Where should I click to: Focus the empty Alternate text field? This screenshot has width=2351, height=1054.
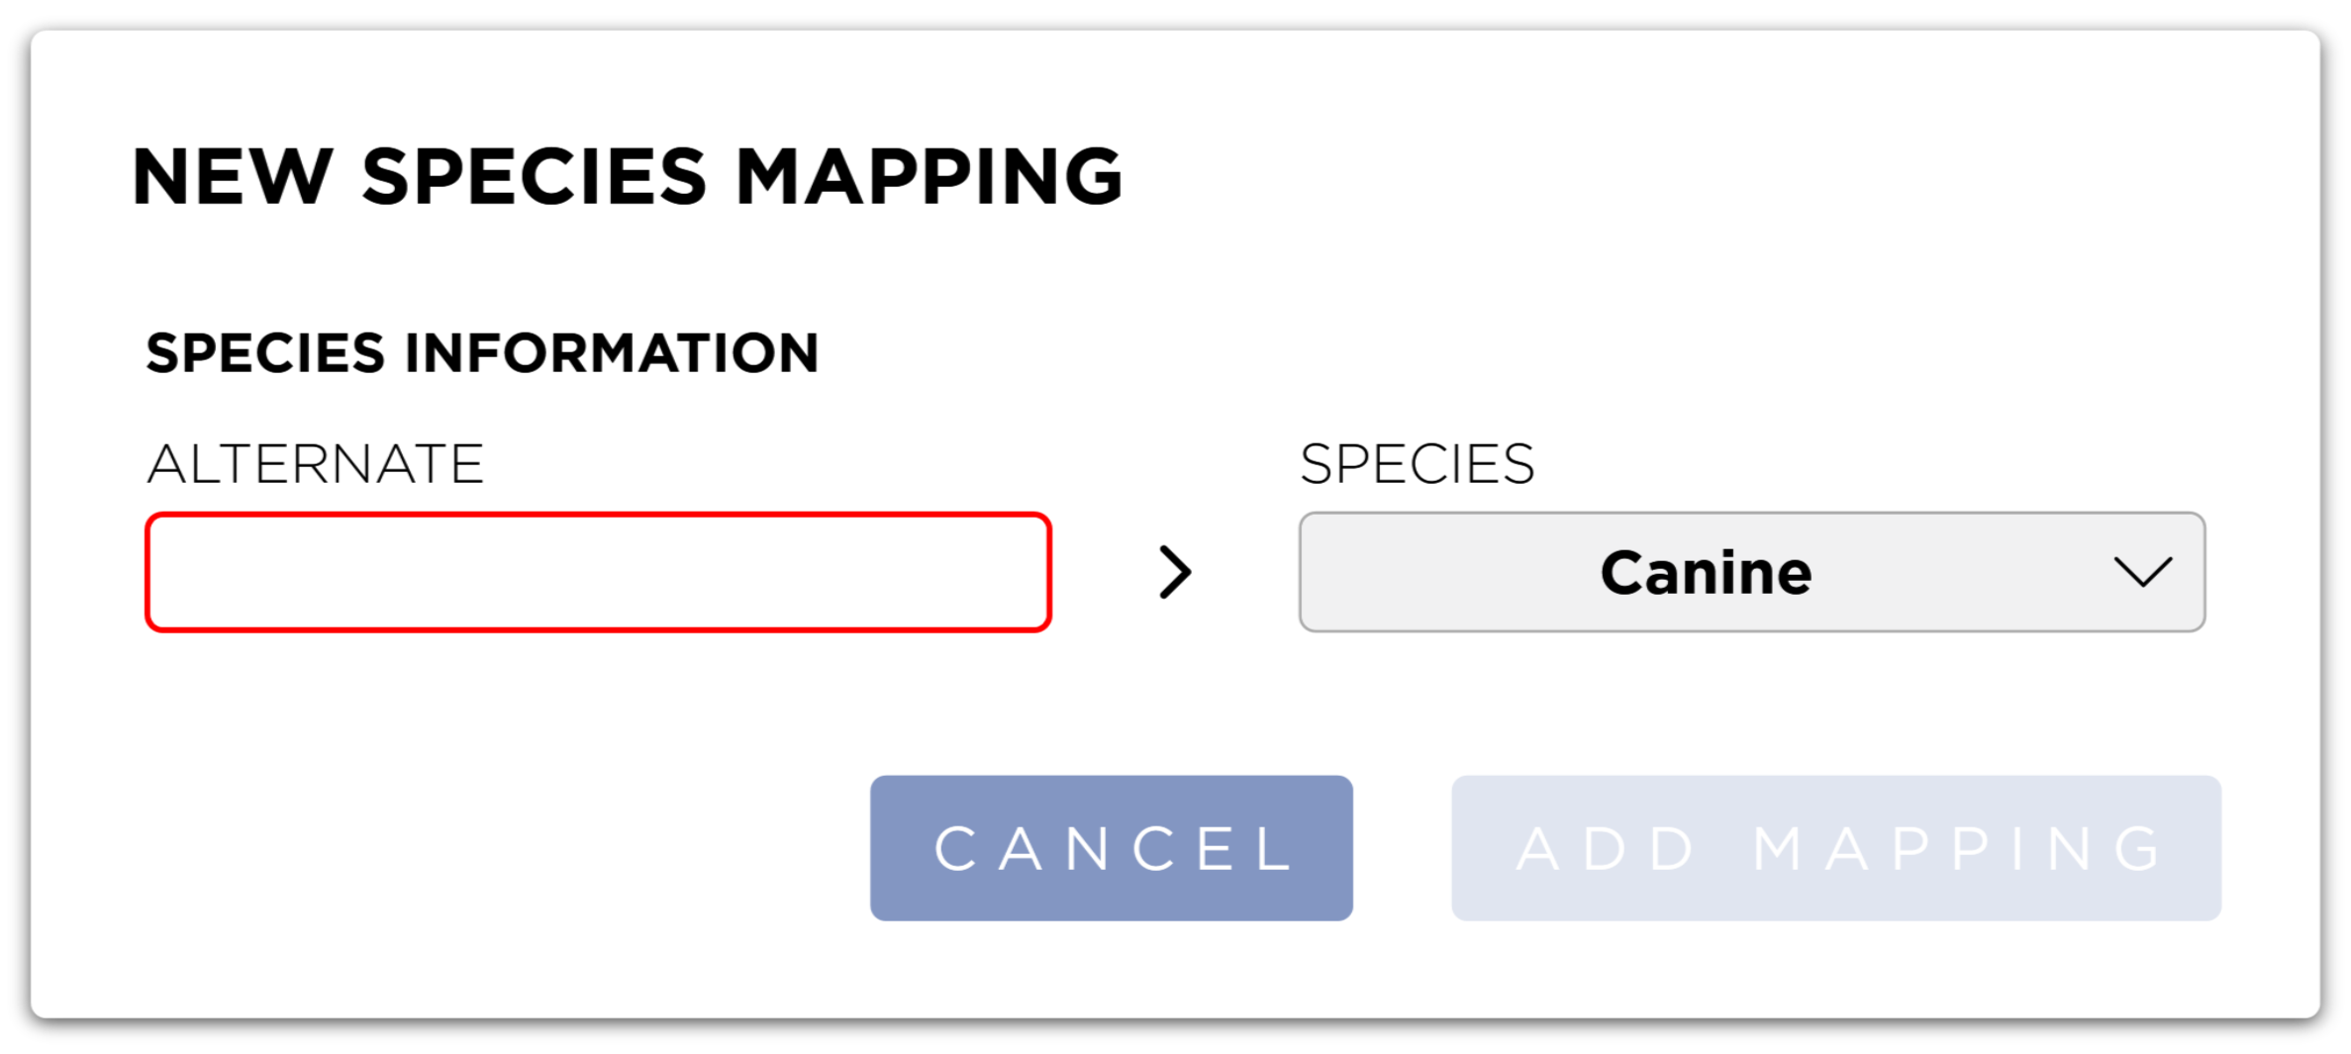pos(598,572)
